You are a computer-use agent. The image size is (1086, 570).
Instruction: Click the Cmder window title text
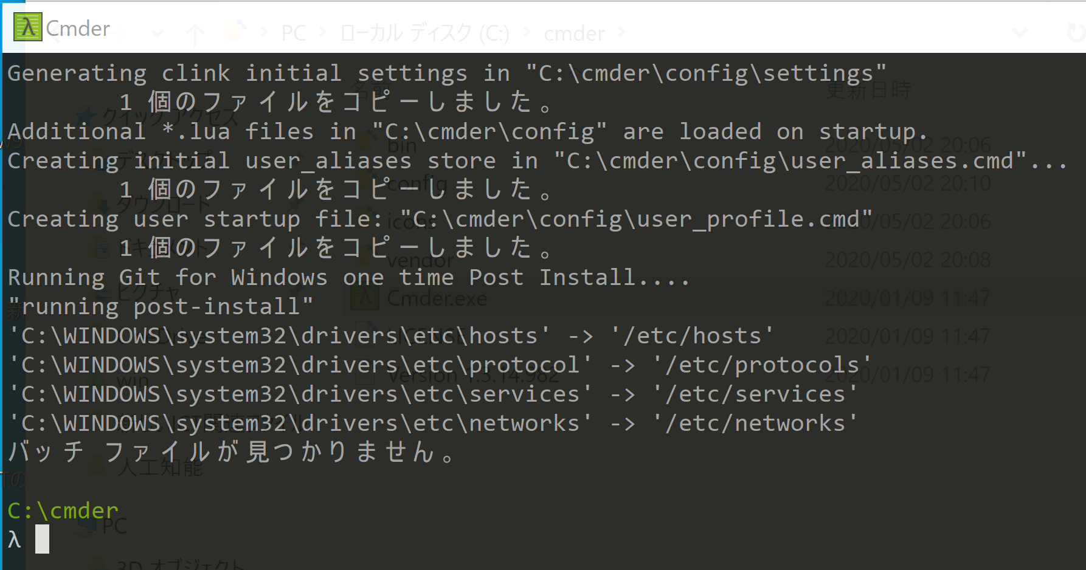point(78,29)
